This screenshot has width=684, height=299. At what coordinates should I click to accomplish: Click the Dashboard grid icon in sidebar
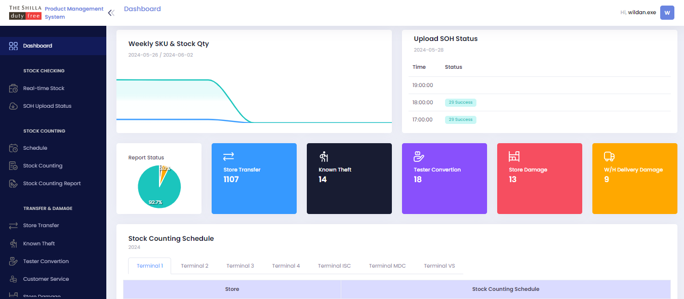(x=14, y=46)
